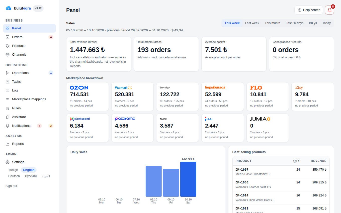Click the DM-1014 product row
The width and height of the screenshot is (341, 213).
[281, 198]
